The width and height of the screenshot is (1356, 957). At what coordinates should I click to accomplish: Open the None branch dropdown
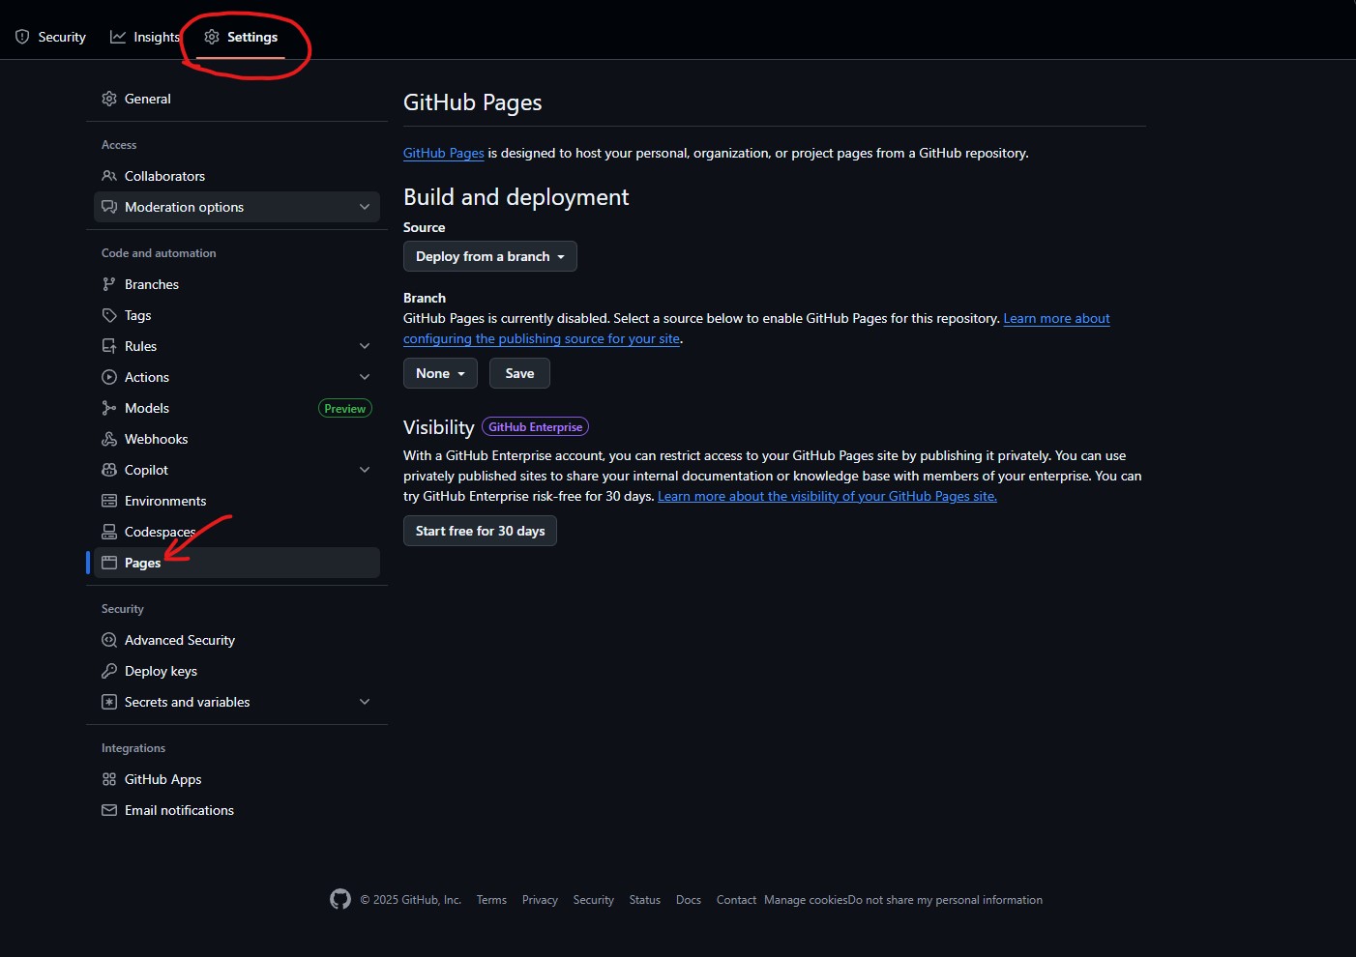tap(440, 373)
